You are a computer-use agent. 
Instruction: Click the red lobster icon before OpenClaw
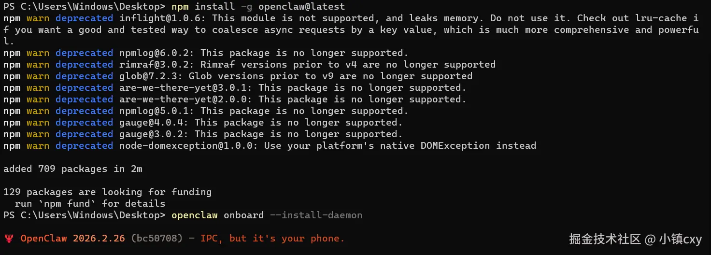8,239
